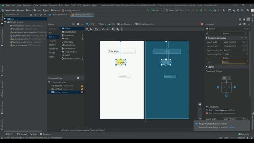The image size is (254, 143).
Task: Open the Refactor menu
Action: pyautogui.click(x=53, y=5)
